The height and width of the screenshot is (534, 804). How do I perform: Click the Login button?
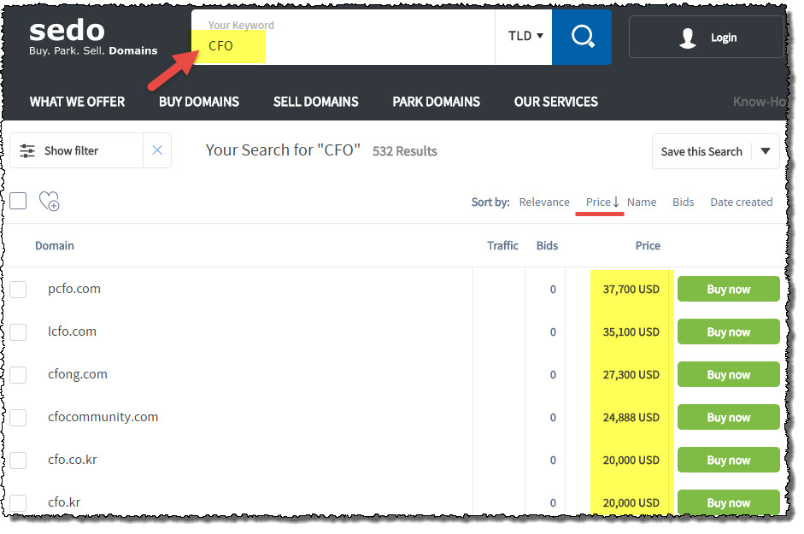tap(706, 37)
